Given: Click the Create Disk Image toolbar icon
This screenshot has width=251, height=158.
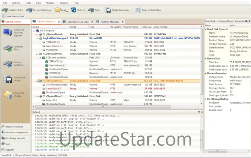Looking at the screenshot, I should (107, 10).
